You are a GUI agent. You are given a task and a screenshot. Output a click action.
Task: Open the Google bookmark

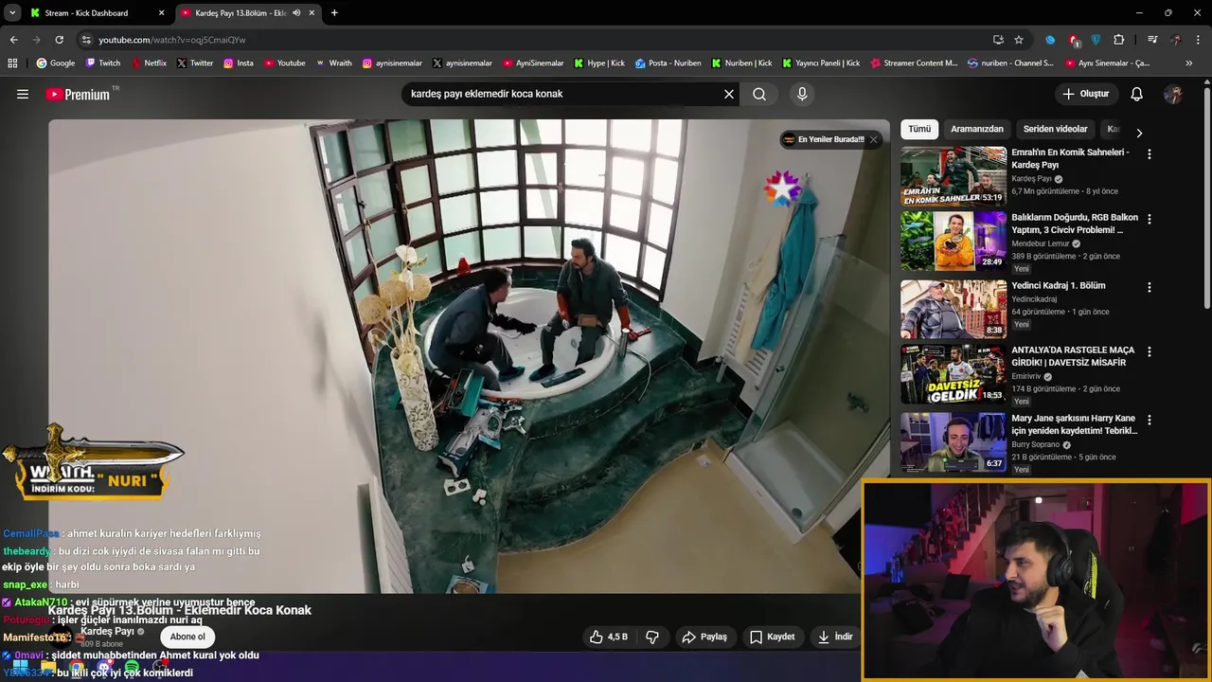[x=56, y=63]
